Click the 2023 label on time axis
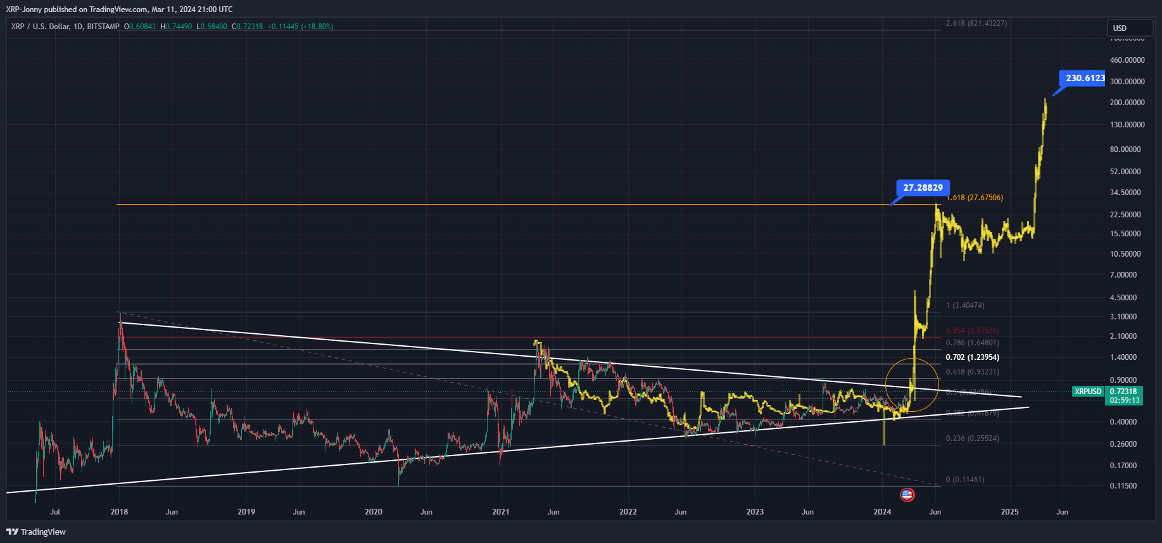 tap(755, 512)
